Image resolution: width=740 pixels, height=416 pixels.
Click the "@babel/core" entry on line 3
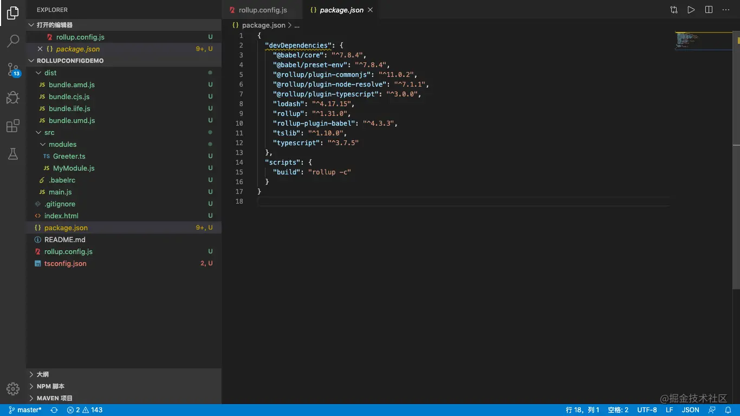pos(298,55)
